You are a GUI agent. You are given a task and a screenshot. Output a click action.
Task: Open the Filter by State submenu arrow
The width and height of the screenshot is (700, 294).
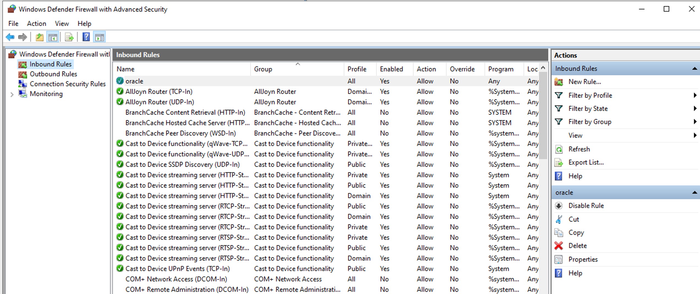click(x=695, y=108)
